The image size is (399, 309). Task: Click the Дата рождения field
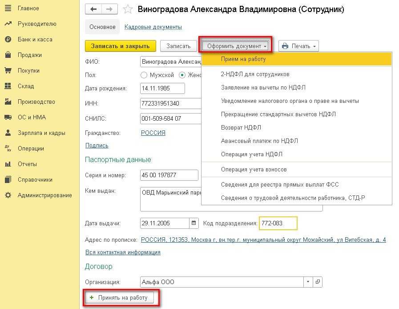point(162,89)
